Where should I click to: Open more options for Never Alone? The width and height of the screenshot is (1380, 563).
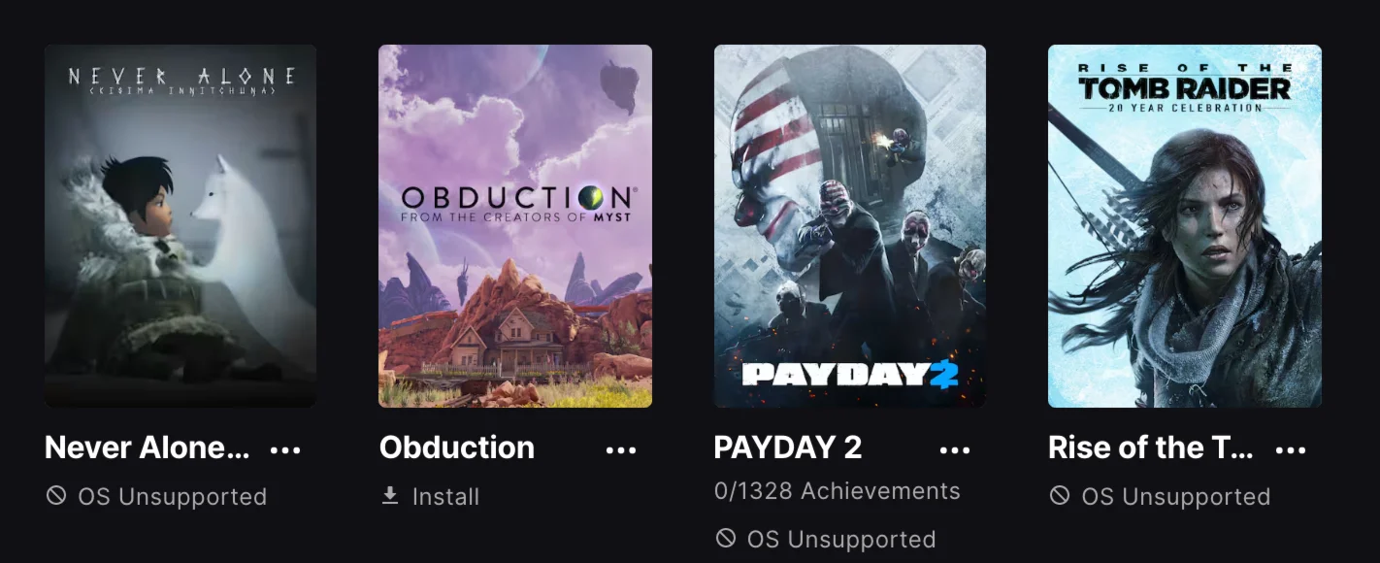285,449
